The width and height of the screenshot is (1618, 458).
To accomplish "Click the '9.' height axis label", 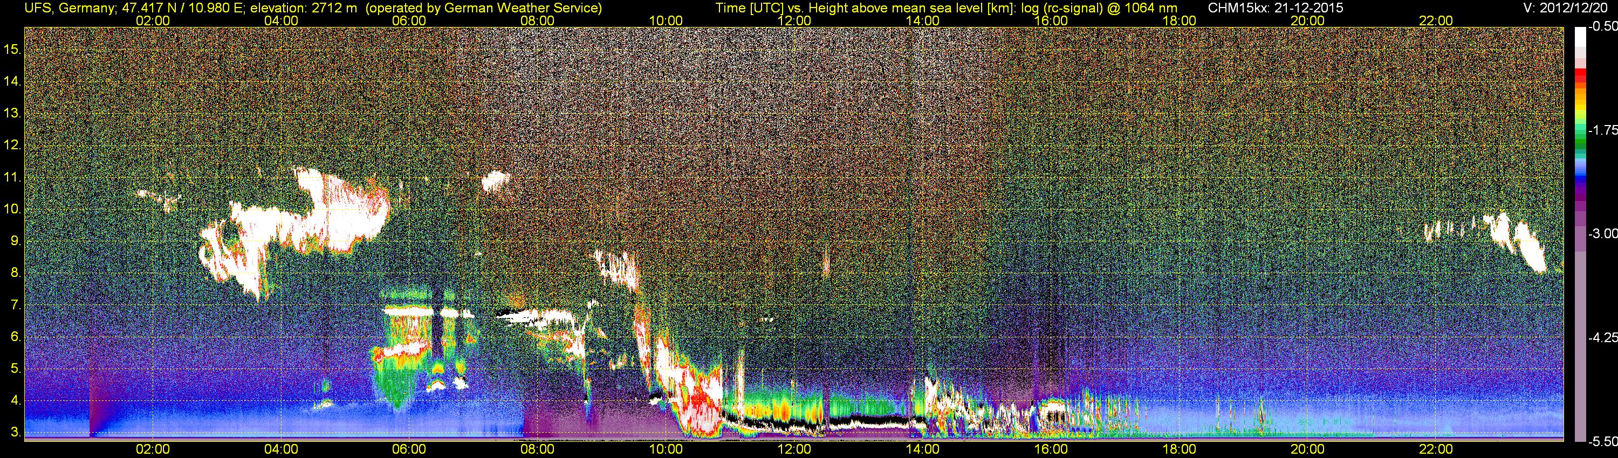I will click(16, 241).
